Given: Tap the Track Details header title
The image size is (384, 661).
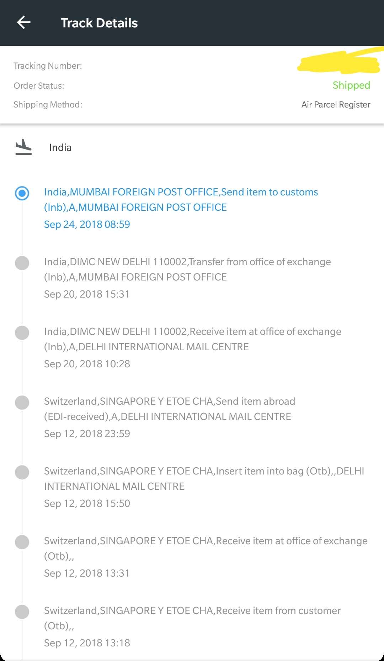Looking at the screenshot, I should 99,23.
